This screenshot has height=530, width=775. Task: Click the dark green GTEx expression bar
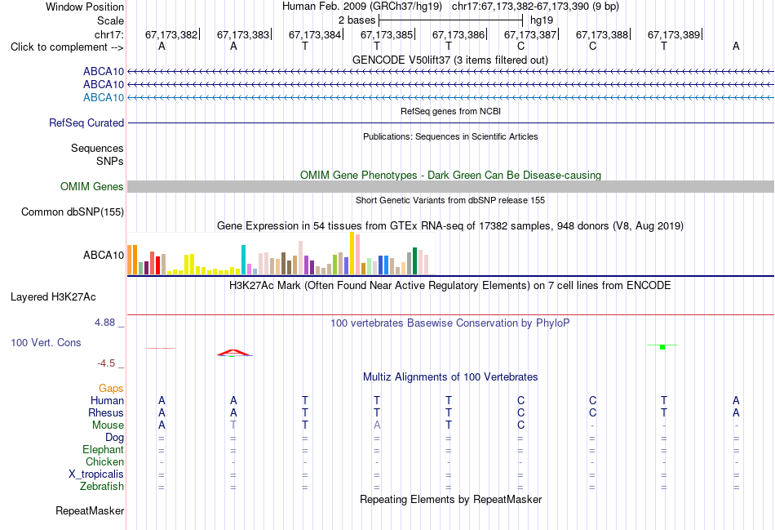pyautogui.click(x=414, y=261)
